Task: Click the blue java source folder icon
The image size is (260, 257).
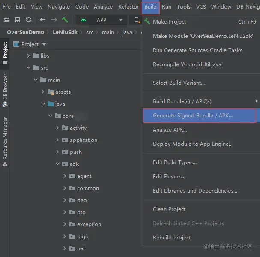Action: (x=51, y=104)
